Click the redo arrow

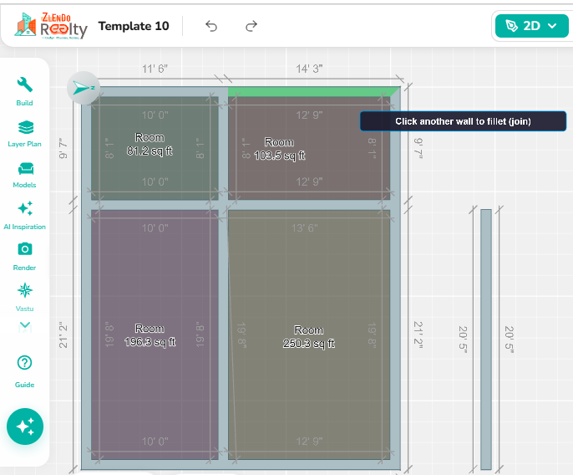tap(251, 26)
